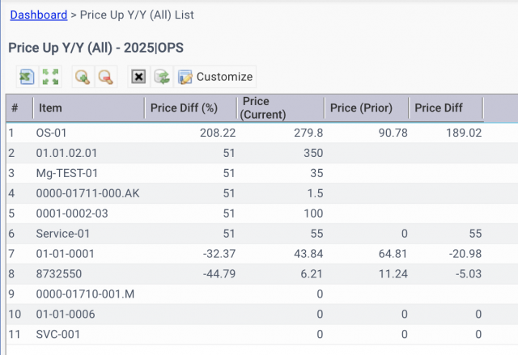This screenshot has width=518, height=355.
Task: Click the green arrows fullscreen expand icon
Action: coord(50,77)
